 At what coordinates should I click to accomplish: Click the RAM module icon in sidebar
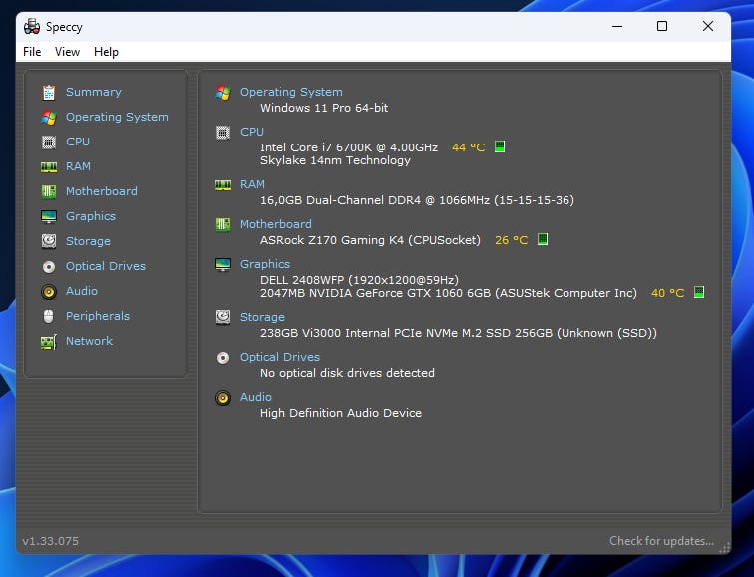pyautogui.click(x=48, y=166)
